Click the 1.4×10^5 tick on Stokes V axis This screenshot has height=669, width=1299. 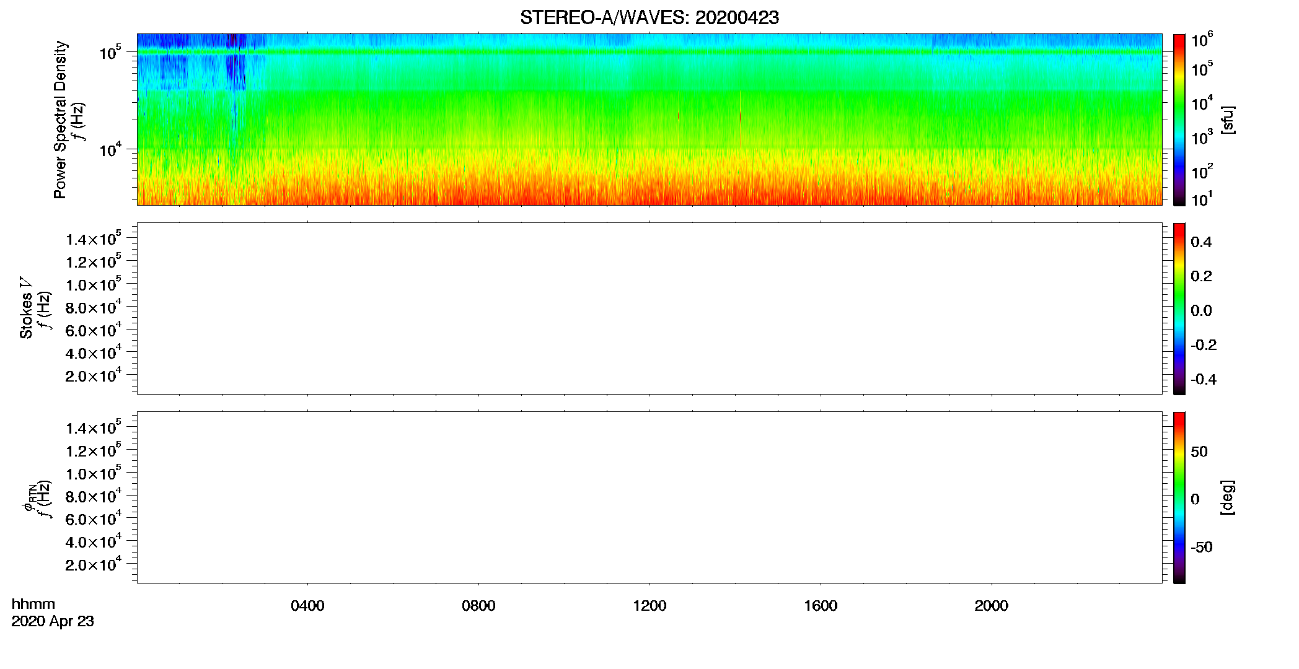(94, 238)
